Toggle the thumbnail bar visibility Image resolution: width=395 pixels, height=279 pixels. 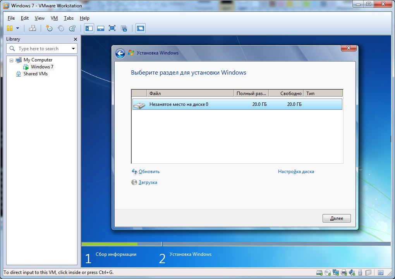(x=101, y=28)
